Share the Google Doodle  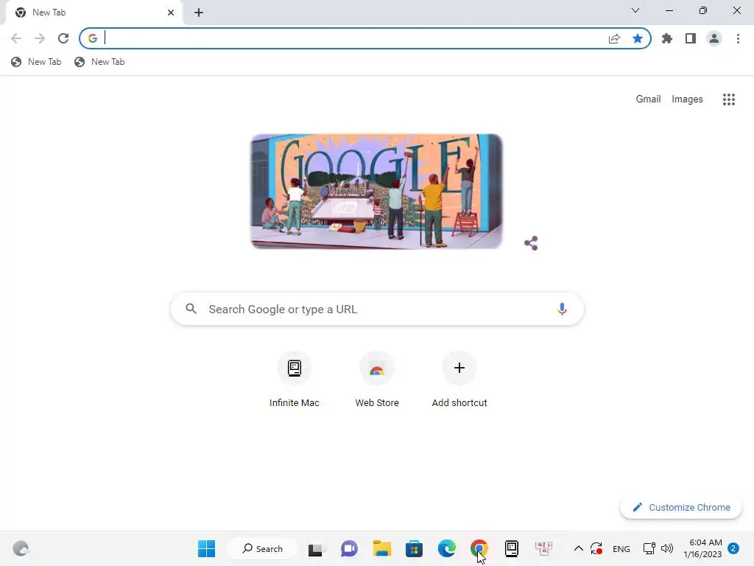[x=531, y=243]
